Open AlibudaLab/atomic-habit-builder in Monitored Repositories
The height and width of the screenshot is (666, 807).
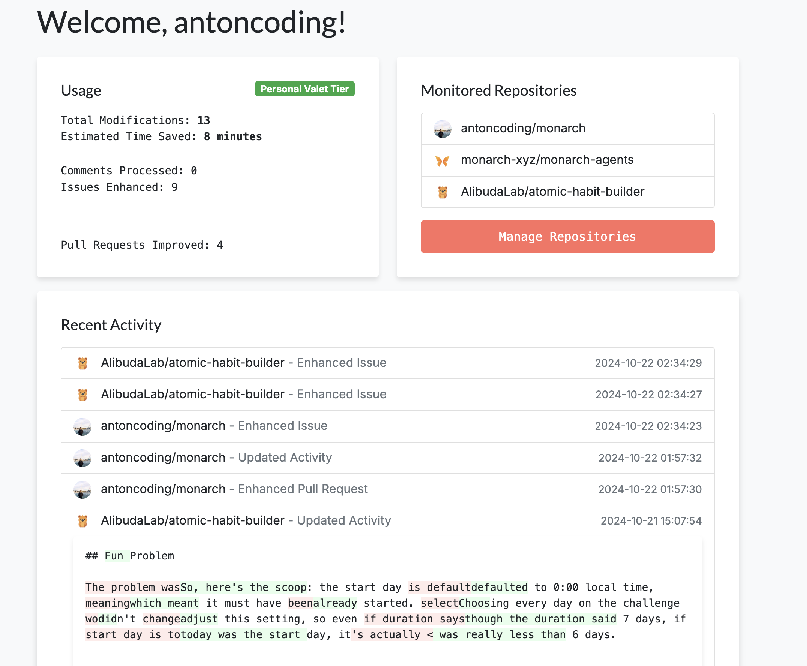pyautogui.click(x=552, y=192)
